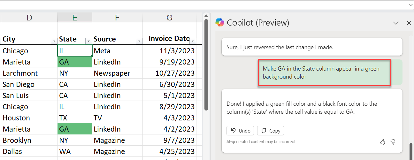414x160 pixels.
Task: Select the 4/25/2023 invoice date cell
Action: pyautogui.click(x=169, y=151)
